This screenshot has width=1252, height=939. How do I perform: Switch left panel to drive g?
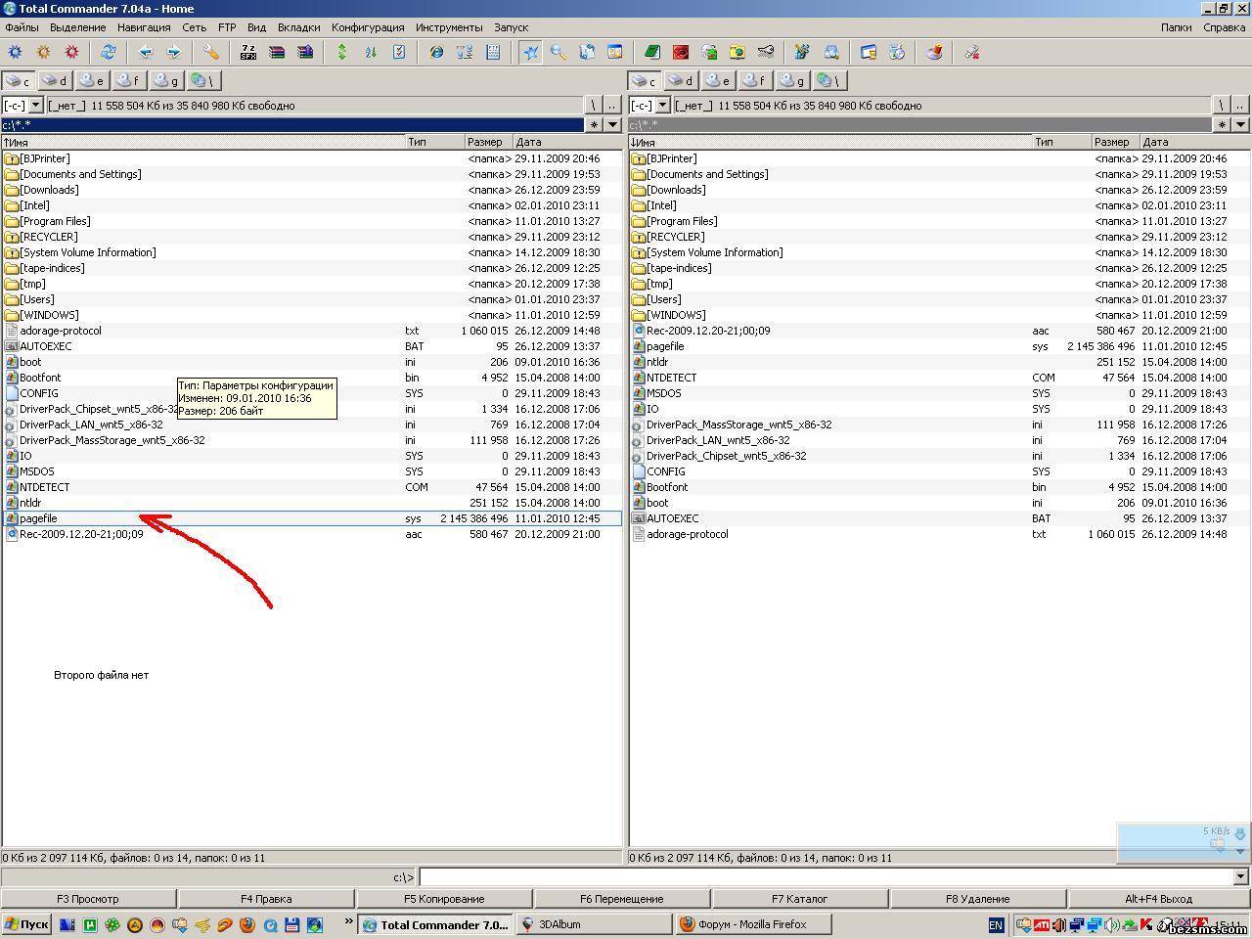(x=166, y=80)
